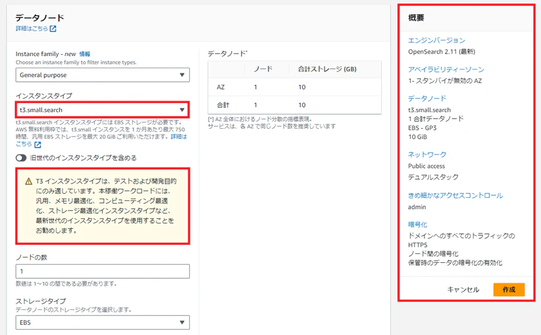Open the 情報 link next to Instance family
Screen dimensions: 541x335
click(x=84, y=54)
